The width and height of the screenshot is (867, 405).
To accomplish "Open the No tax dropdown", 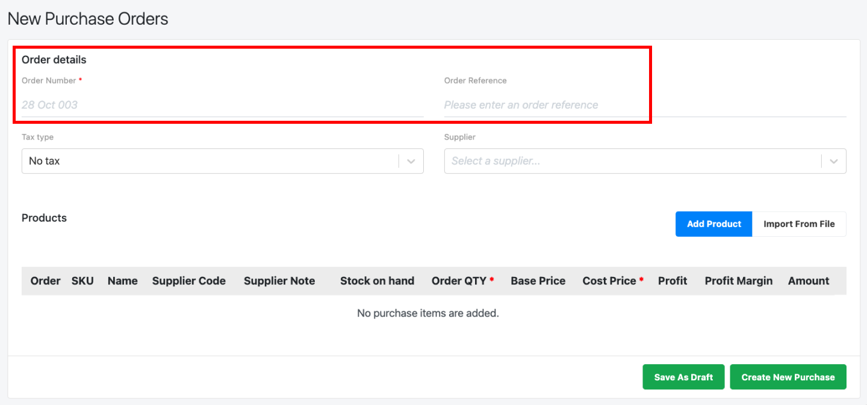I will (223, 161).
